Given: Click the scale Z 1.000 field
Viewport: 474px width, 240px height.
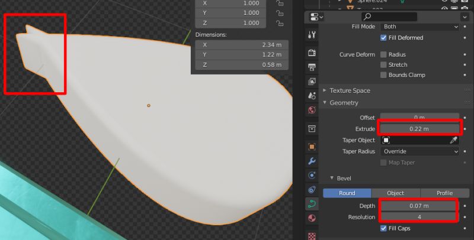Looking at the screenshot, I should [x=230, y=23].
